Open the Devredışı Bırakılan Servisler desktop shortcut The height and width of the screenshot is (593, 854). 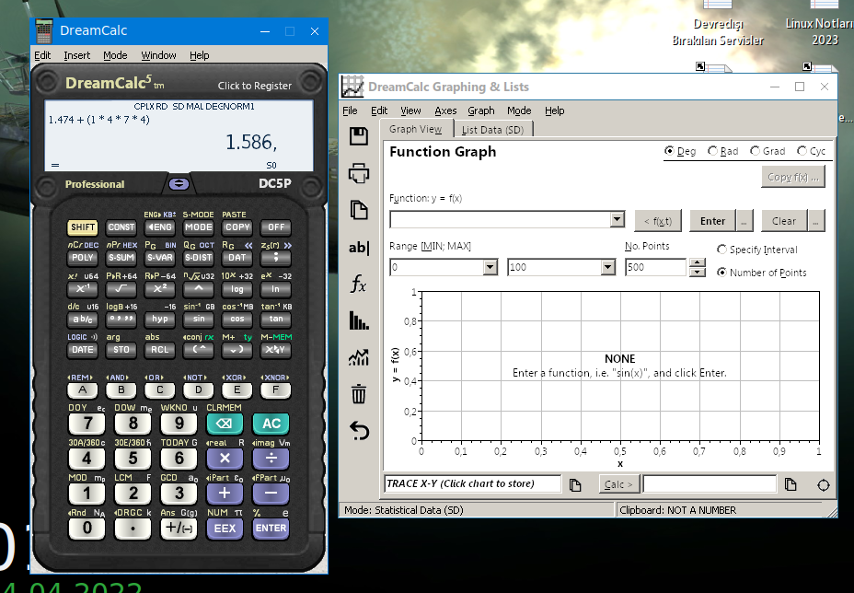pyautogui.click(x=717, y=25)
